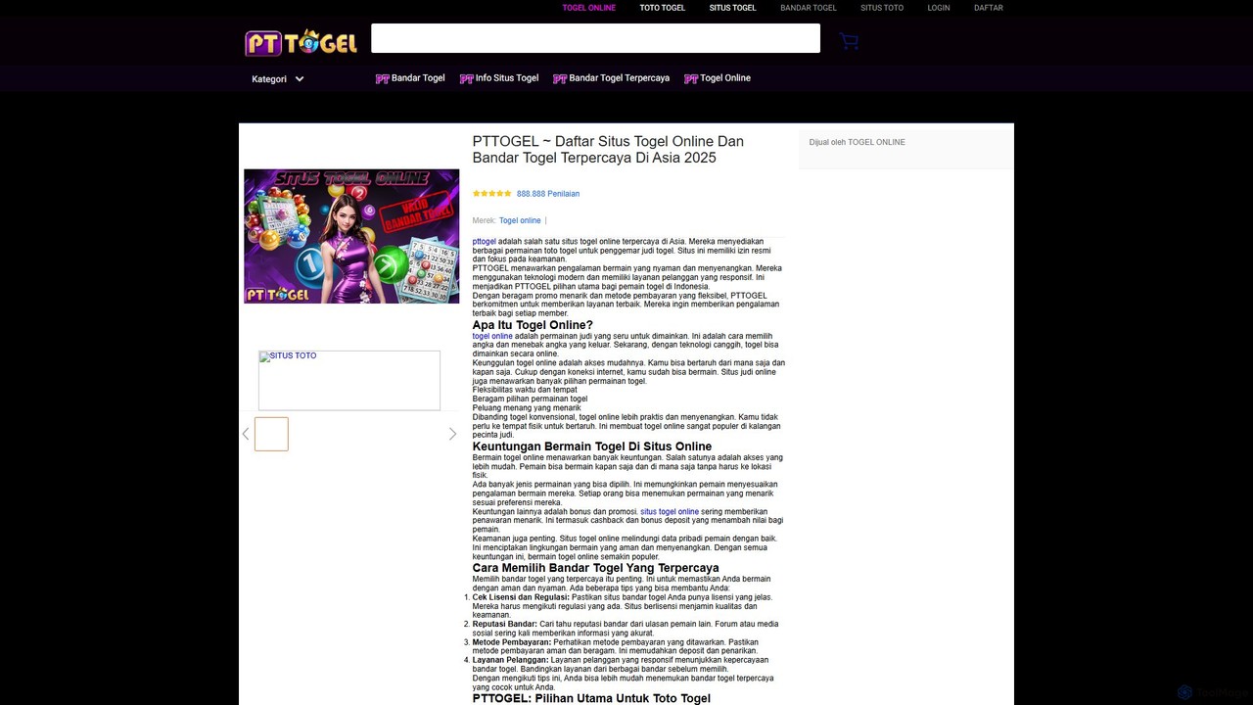Open SITUS TOTO in top navigation

[882, 8]
